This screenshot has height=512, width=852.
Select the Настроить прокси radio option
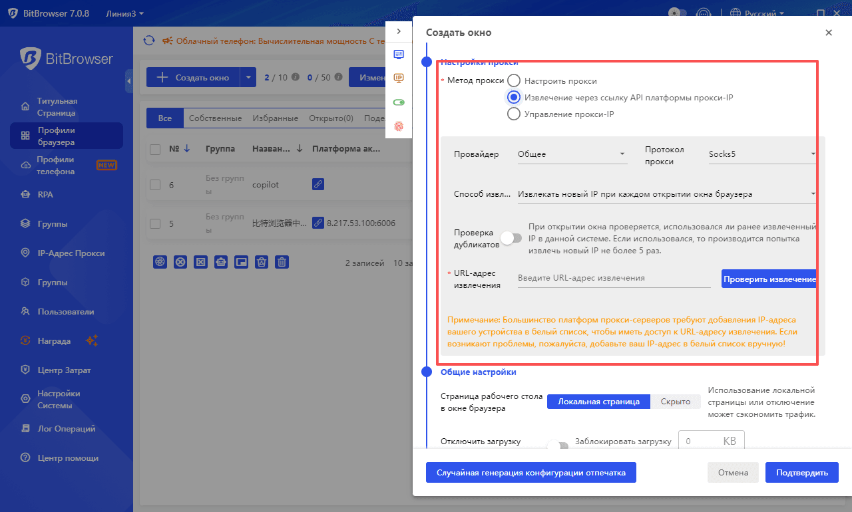coord(513,79)
